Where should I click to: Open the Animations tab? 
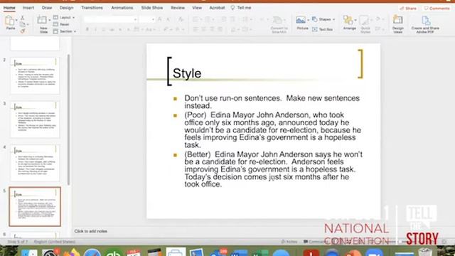point(122,8)
